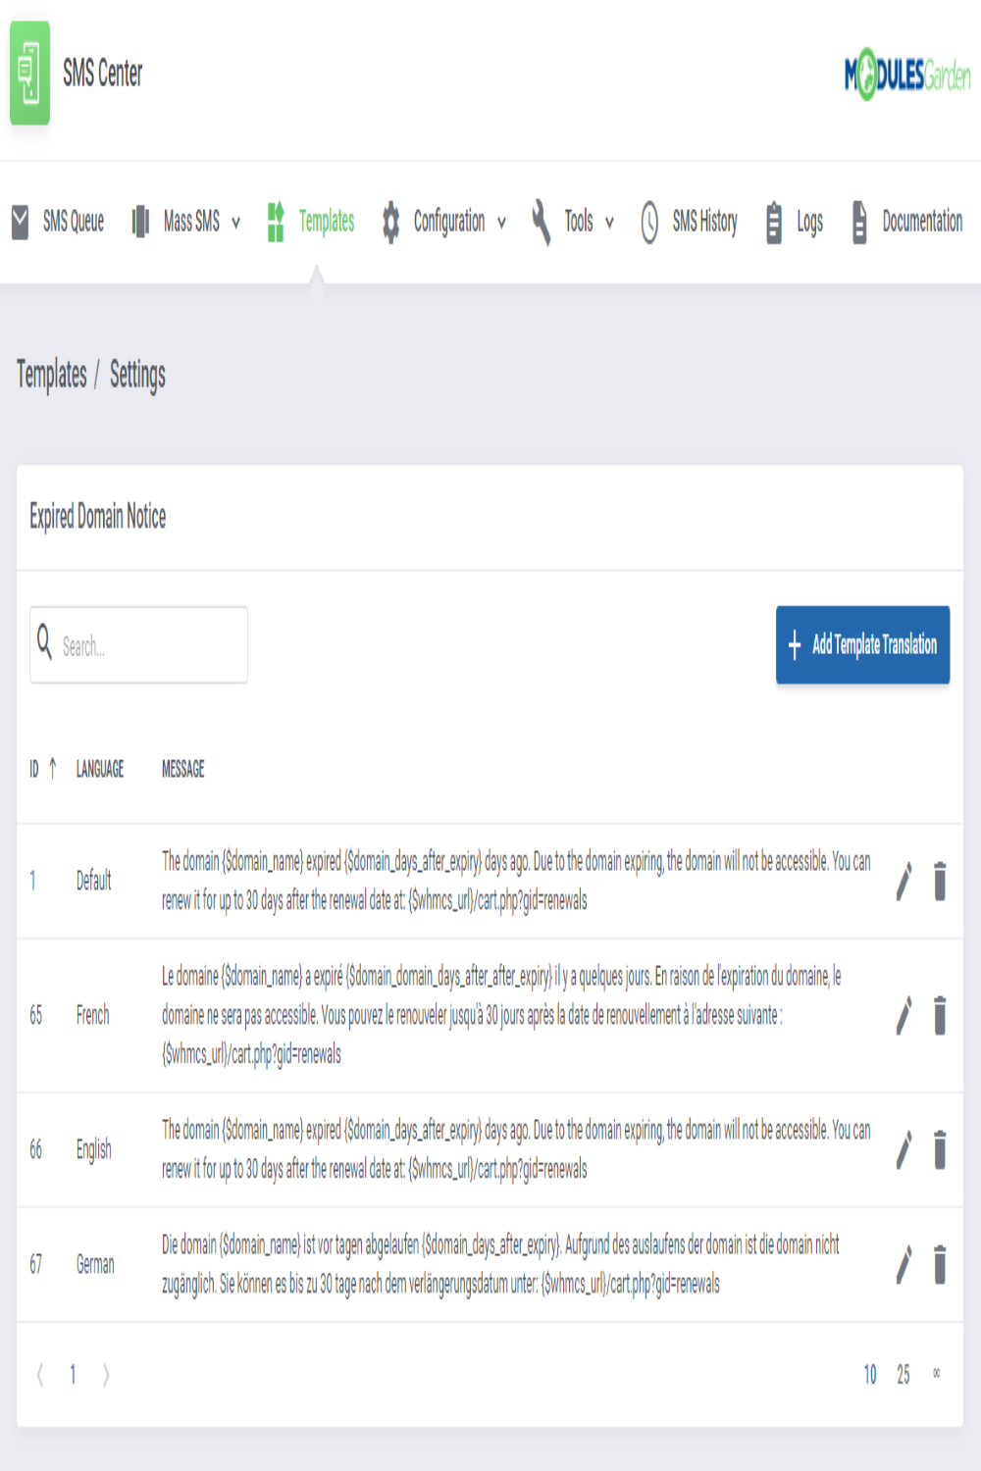Edit the English template translation

tap(904, 1149)
